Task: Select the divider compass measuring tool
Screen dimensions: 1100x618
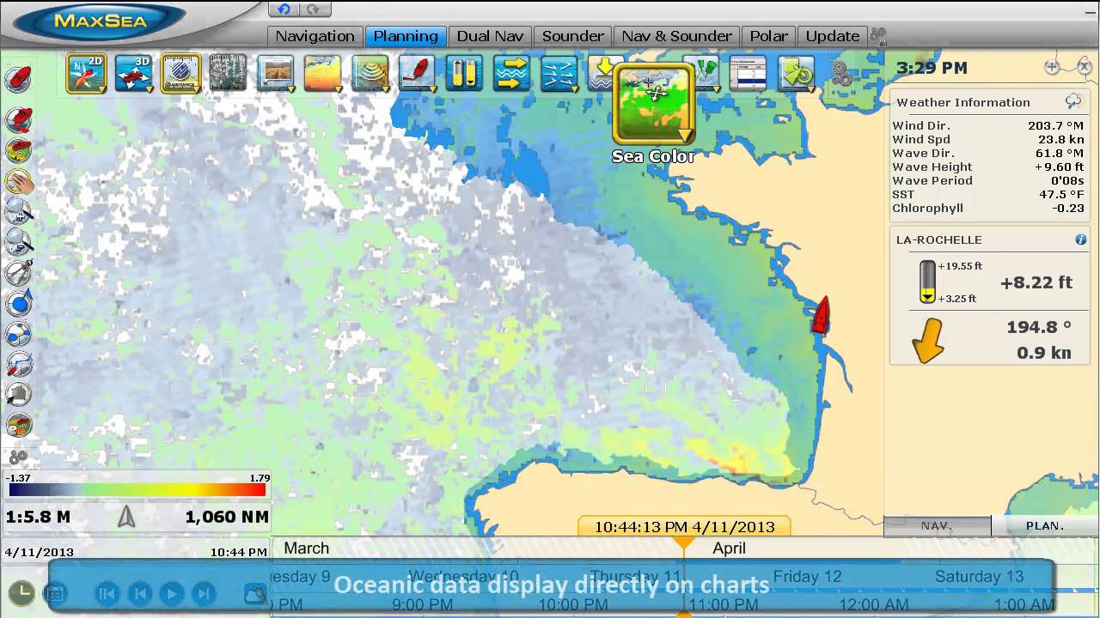Action: point(19,273)
